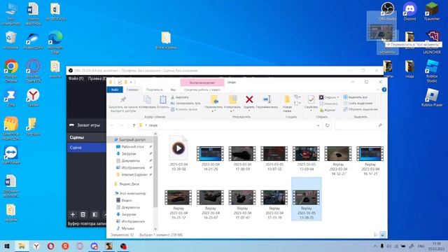This screenshot has height=252, width=448.
Task: Click OBS add scene plus button
Action: (73, 214)
